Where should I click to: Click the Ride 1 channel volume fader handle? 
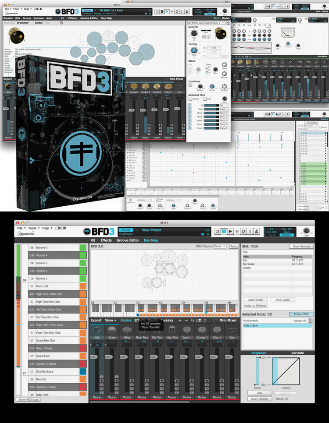[x=214, y=356]
